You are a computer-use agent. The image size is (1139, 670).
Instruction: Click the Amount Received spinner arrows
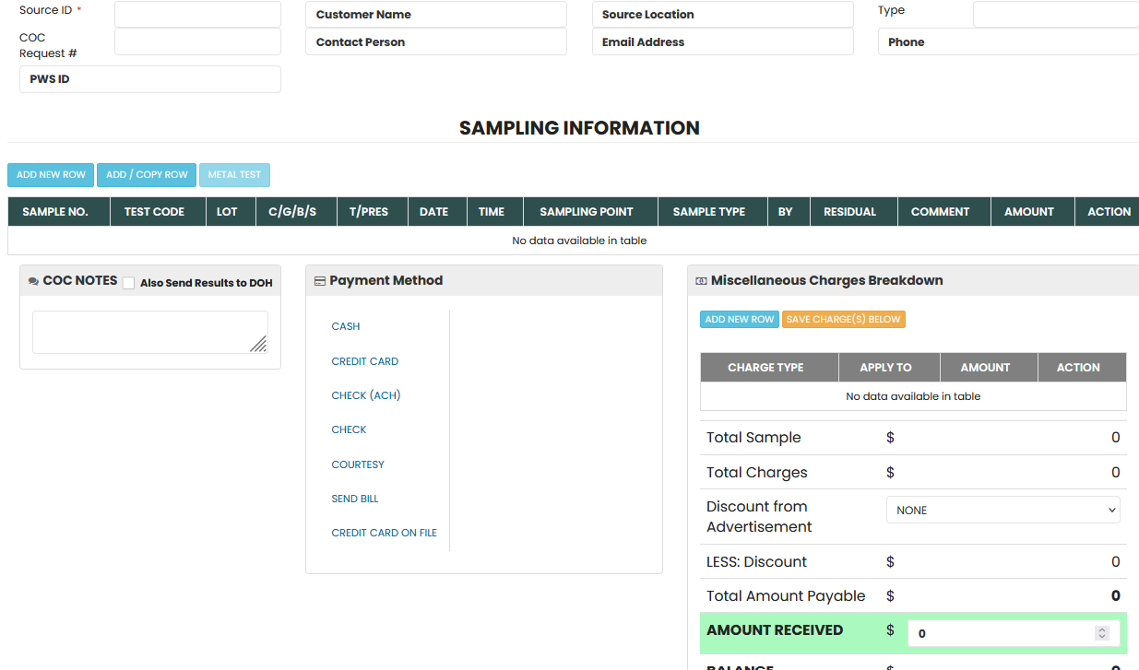point(1101,633)
